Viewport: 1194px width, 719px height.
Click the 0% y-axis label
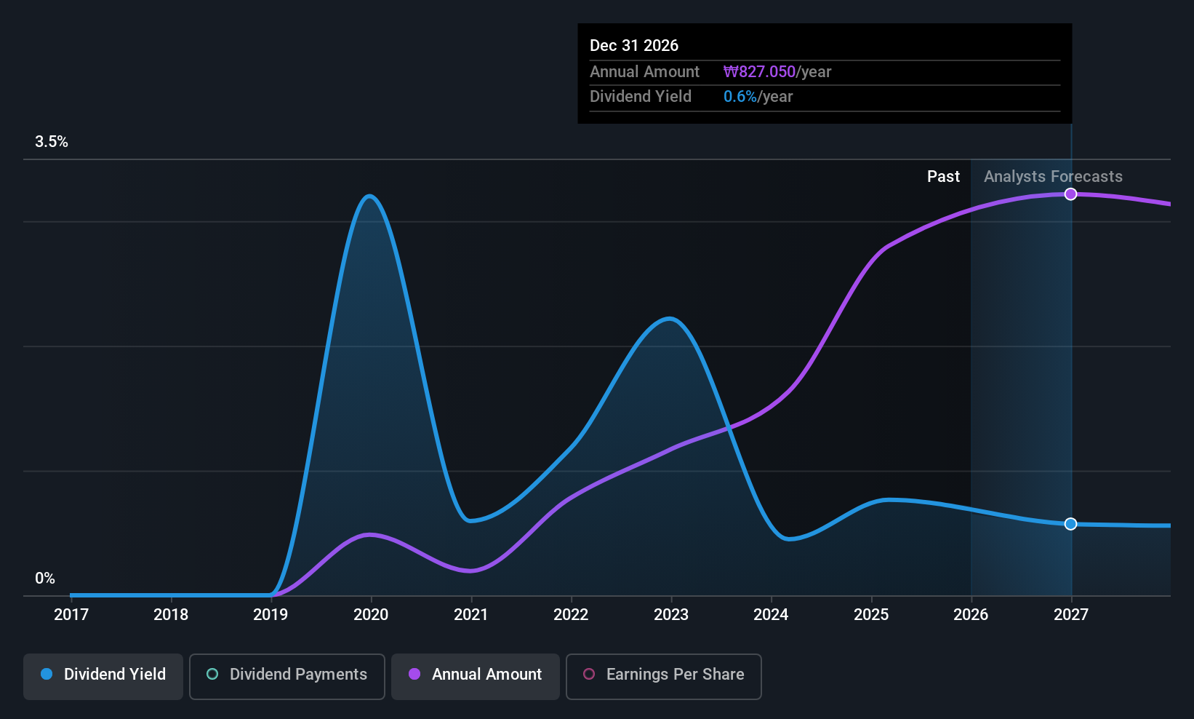tap(45, 579)
